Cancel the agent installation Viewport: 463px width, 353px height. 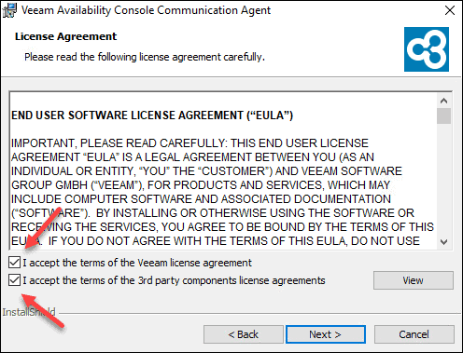(414, 334)
